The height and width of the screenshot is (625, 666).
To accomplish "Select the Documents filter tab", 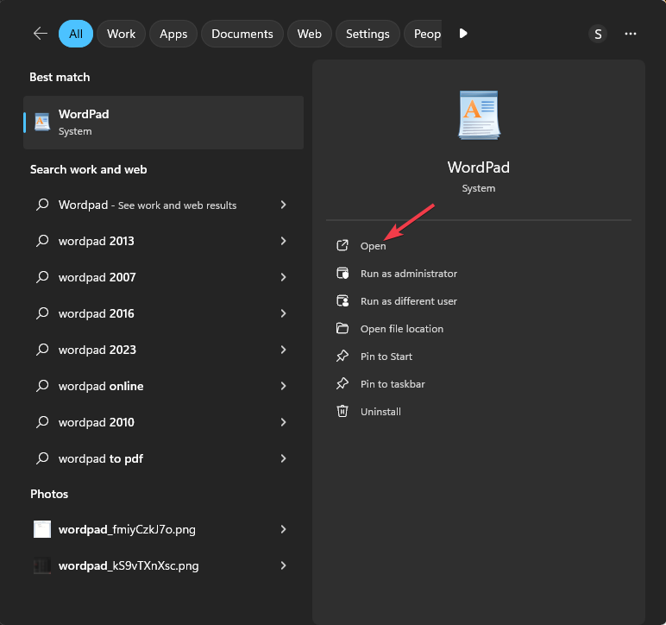I will click(242, 34).
